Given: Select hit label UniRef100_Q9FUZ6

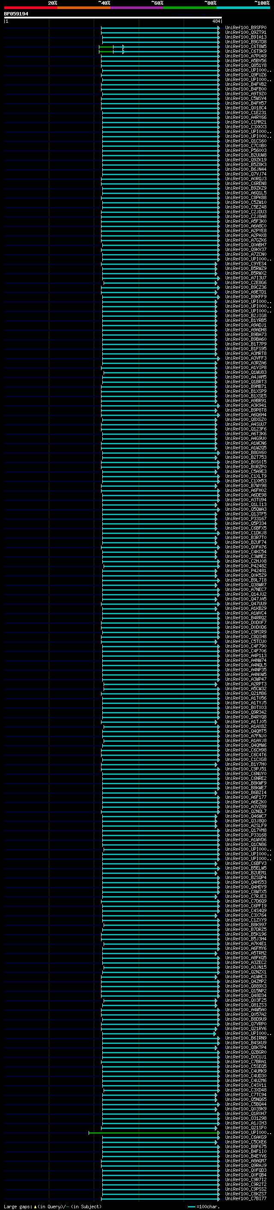Looking at the screenshot, I should [x=245, y=75].
